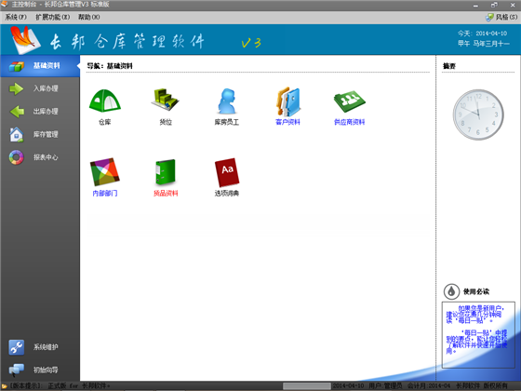521x391 pixels.
Task: Click the analog clock widget
Action: [478, 115]
